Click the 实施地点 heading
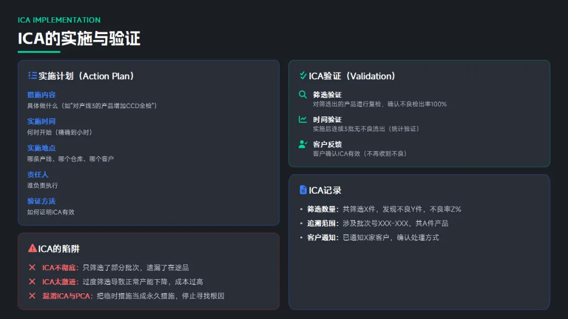 pos(42,148)
